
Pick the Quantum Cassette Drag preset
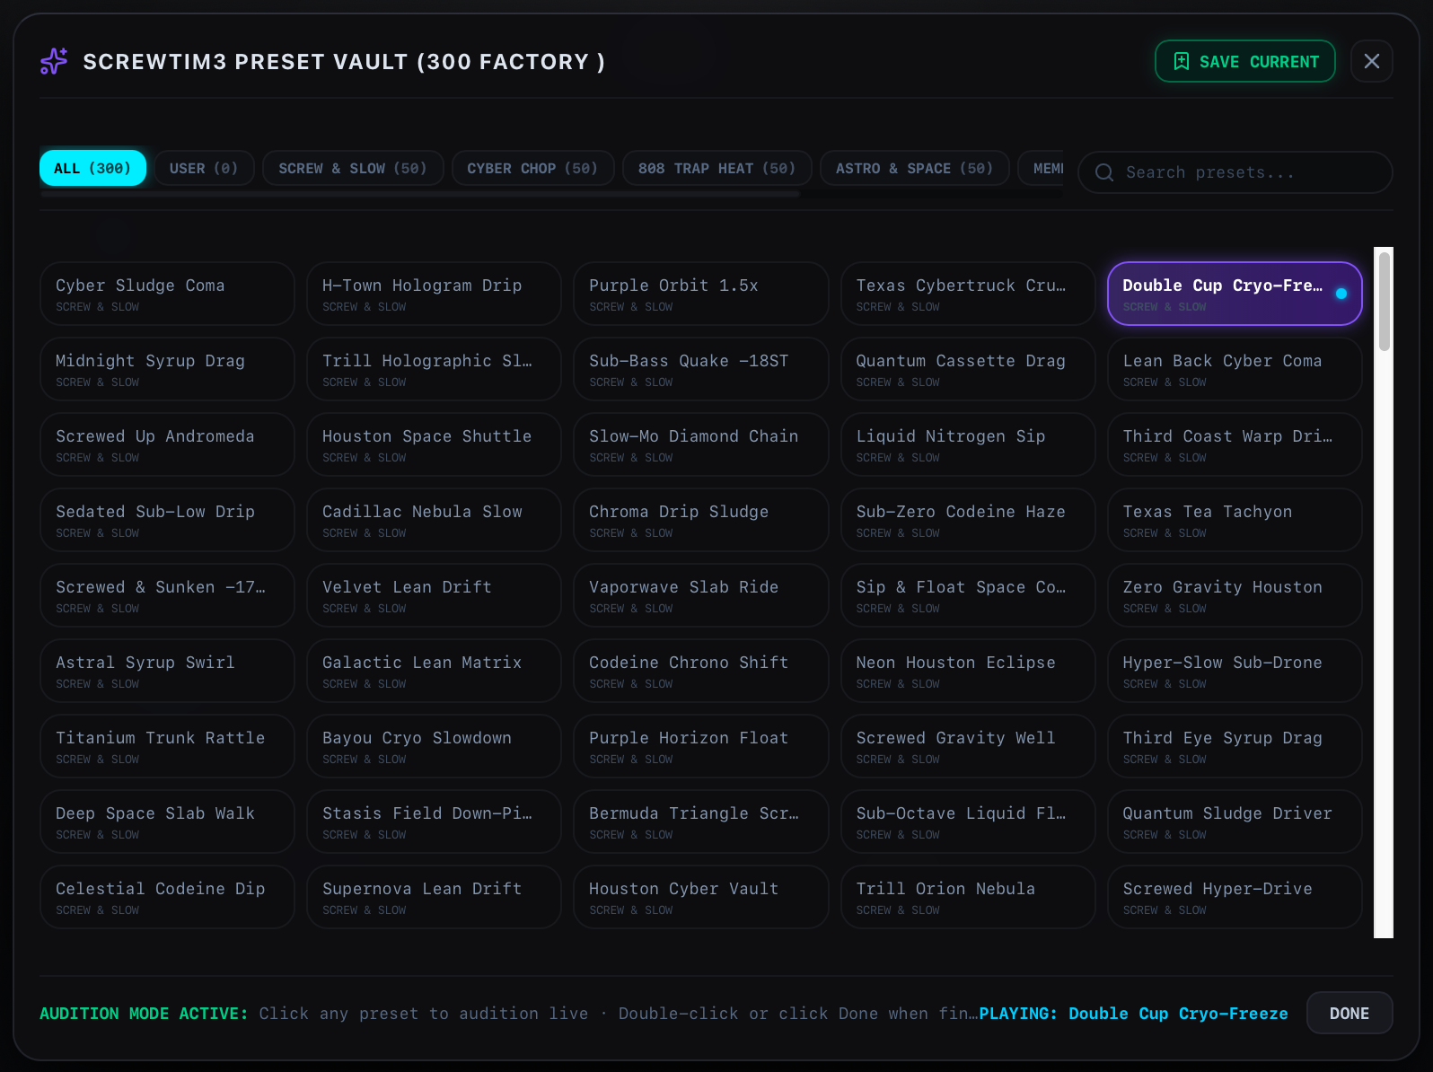click(968, 369)
